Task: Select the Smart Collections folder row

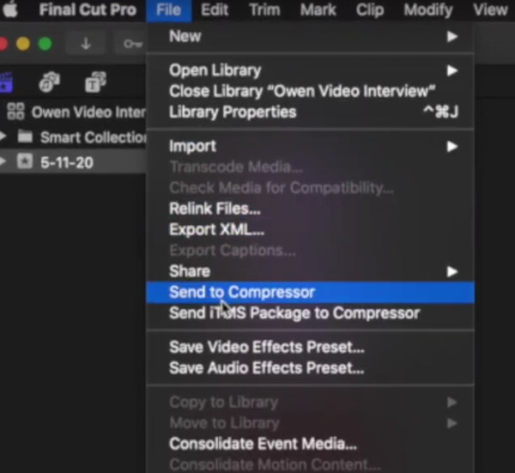Action: pos(73,137)
